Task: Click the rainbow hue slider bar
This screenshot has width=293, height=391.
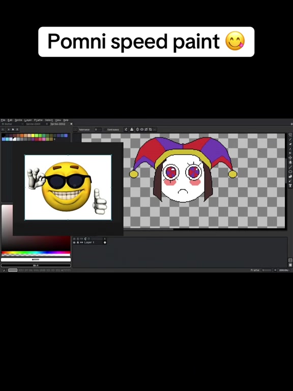Action: click(36, 253)
